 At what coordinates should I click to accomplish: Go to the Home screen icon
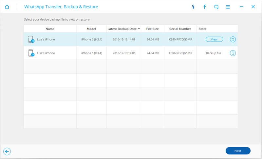click(7, 7)
